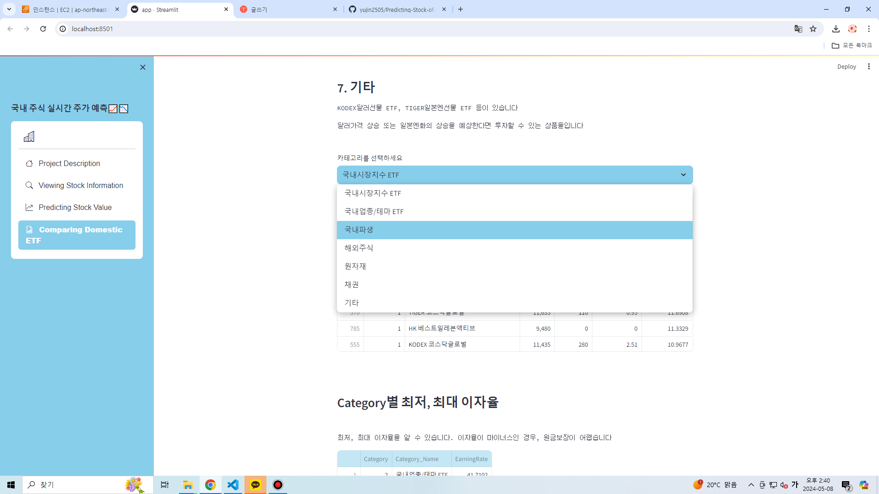The image size is (879, 494).
Task: Choose 해외주식 option in list
Action: click(359, 248)
